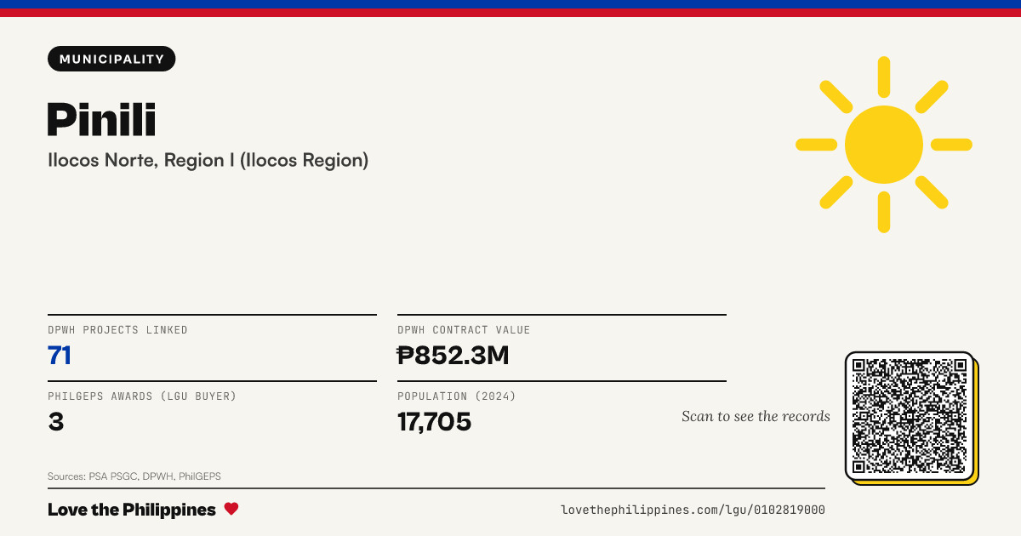
Task: Click the Love the Philippines logo text
Action: (132, 510)
